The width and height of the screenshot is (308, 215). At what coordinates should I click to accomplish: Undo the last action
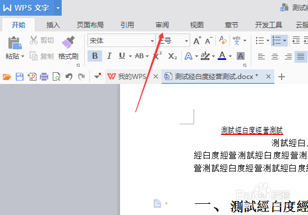[x=69, y=77]
